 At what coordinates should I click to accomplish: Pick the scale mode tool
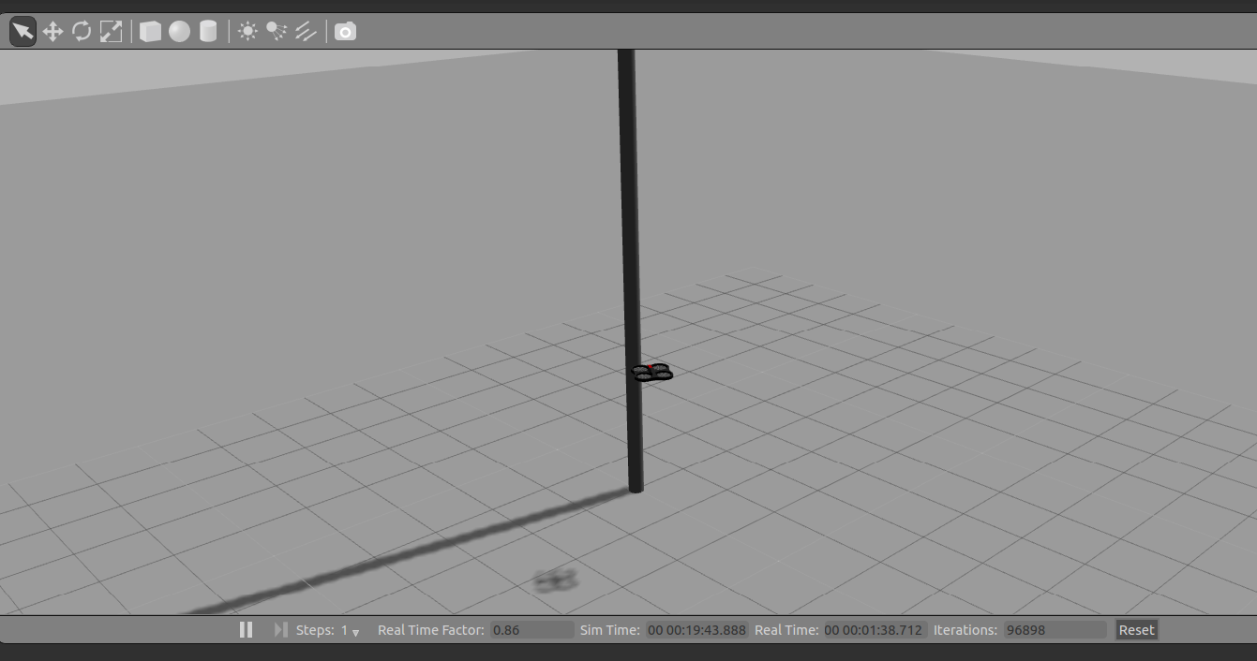(111, 32)
